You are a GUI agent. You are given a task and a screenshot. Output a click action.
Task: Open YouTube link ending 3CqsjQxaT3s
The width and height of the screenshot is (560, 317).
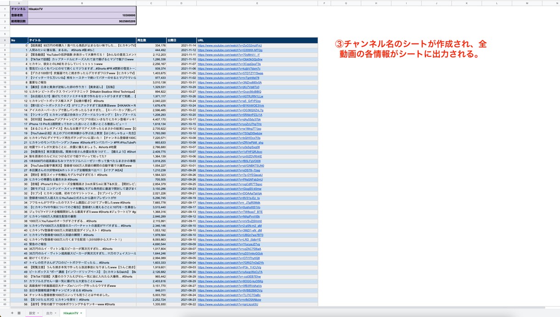click(x=230, y=64)
